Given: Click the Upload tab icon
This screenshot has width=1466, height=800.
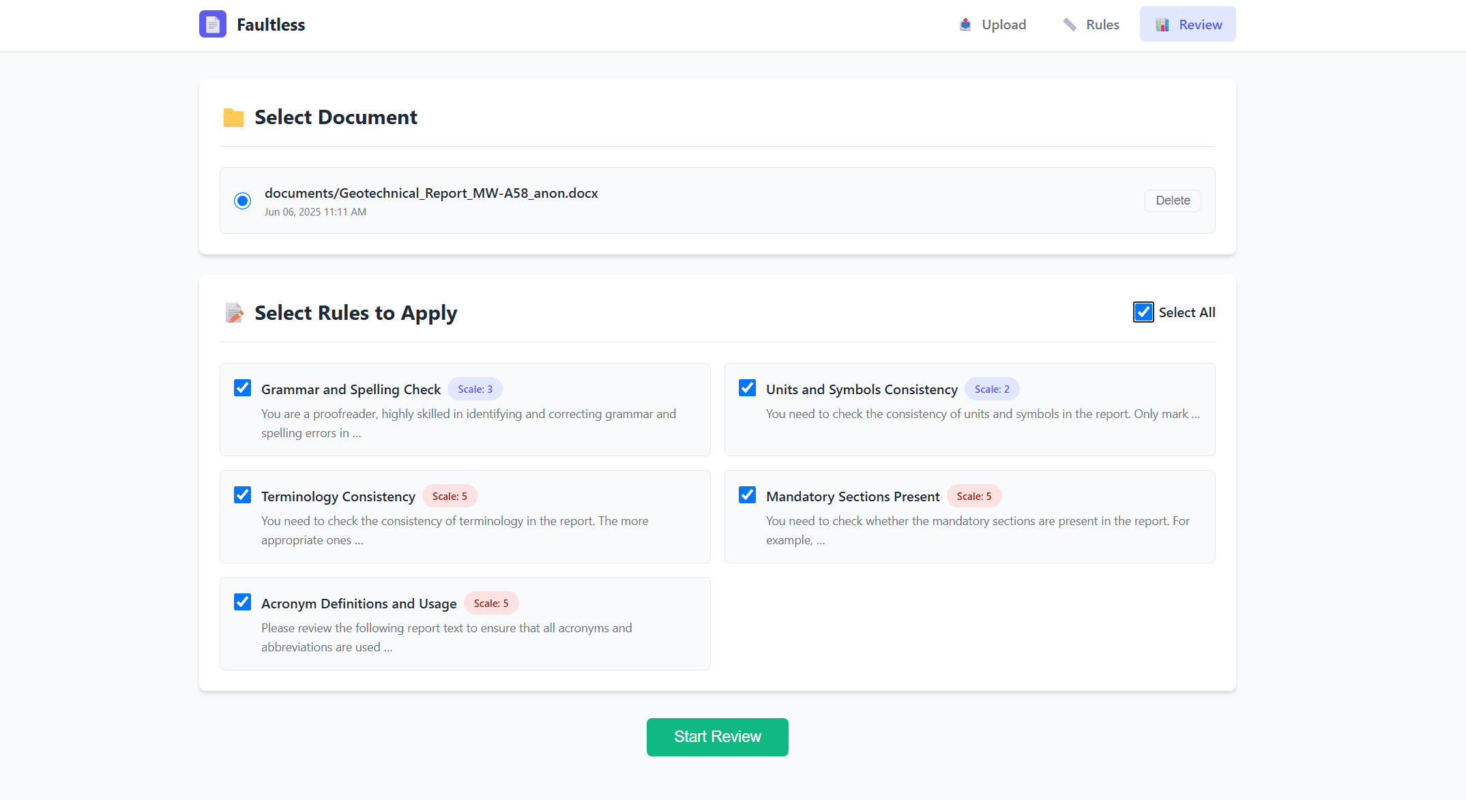Looking at the screenshot, I should click(965, 25).
